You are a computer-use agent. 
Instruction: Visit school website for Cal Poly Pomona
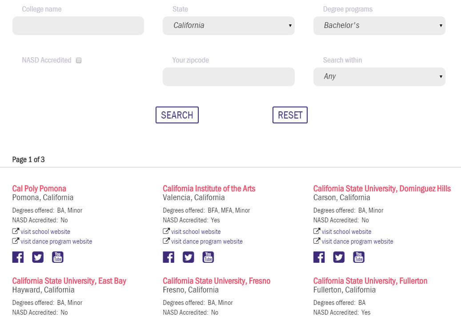tap(45, 232)
